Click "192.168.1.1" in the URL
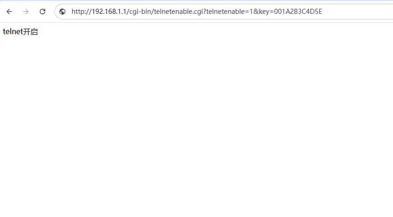Image resolution: width=393 pixels, height=217 pixels. [x=109, y=12]
